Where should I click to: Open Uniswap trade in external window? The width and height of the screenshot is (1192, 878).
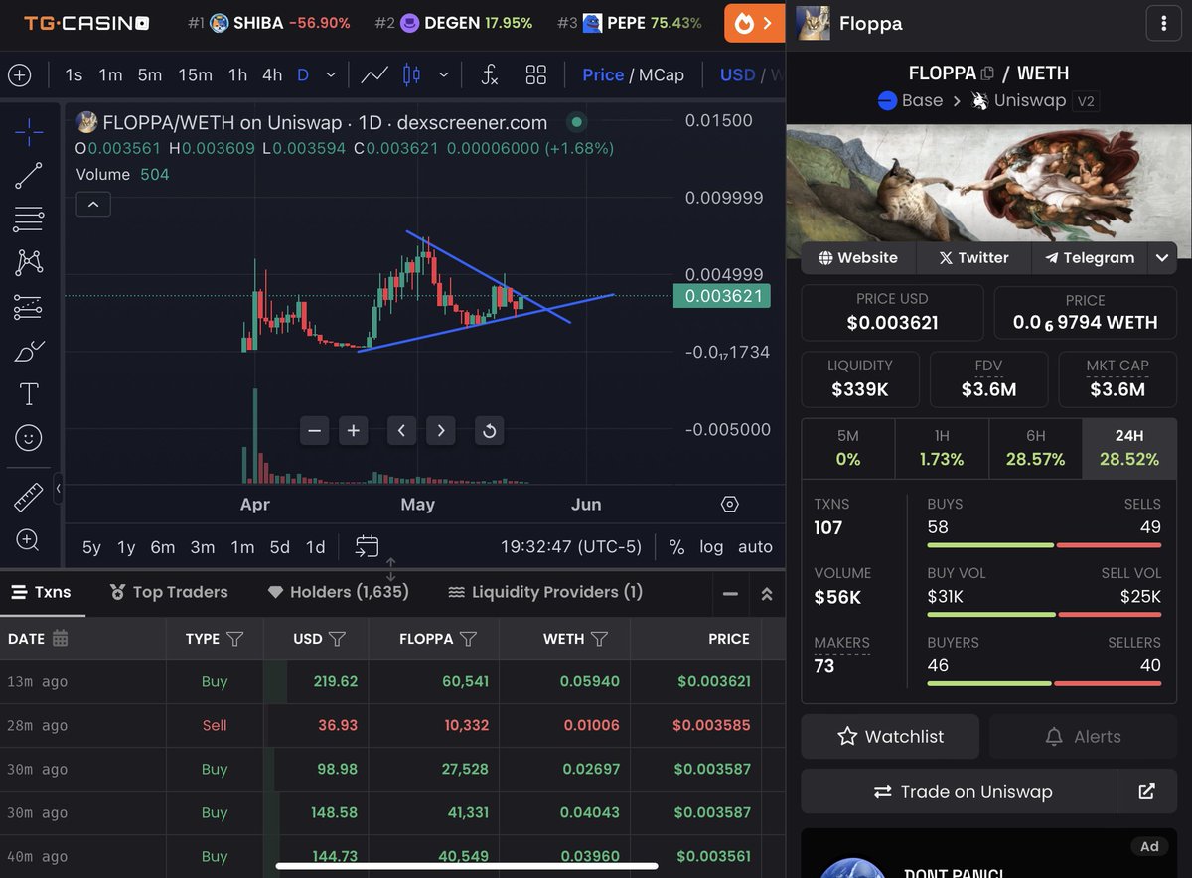(1146, 792)
